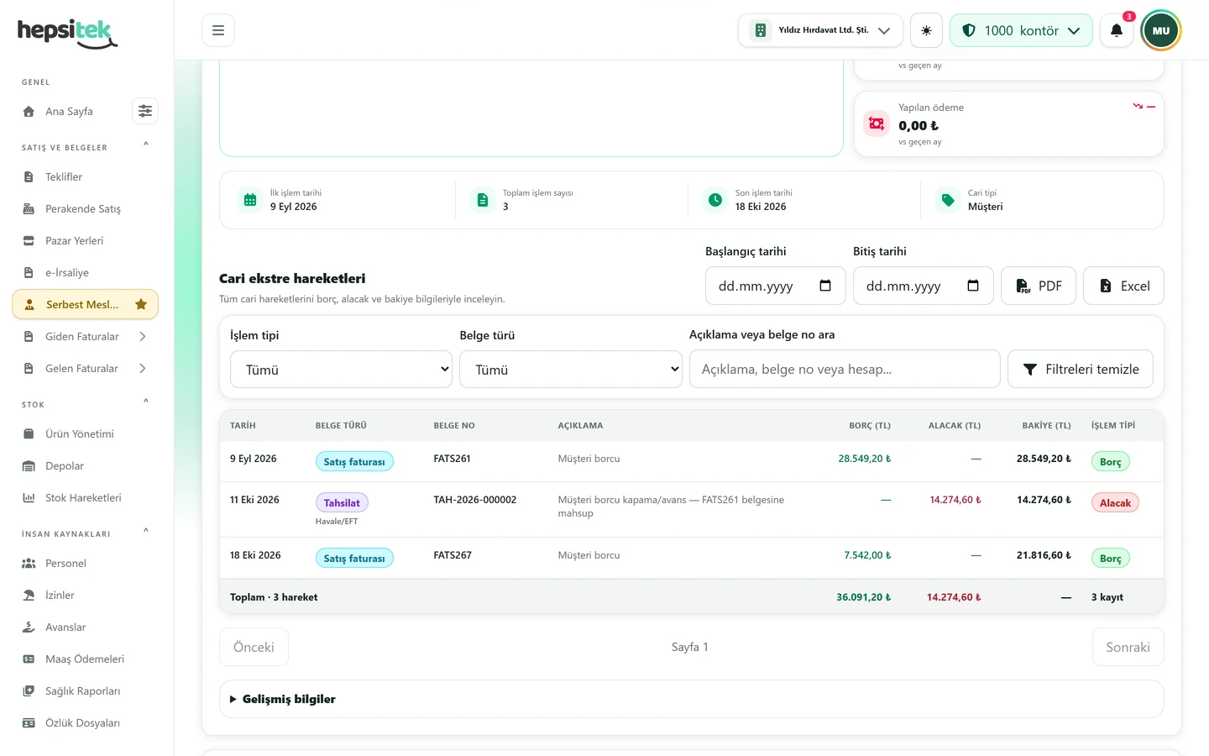
Task: Click belge no FATS261
Action: 452,459
